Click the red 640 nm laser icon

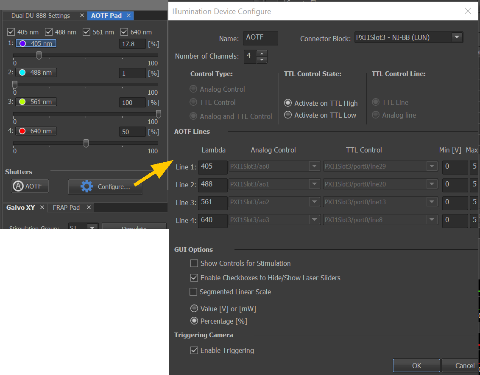[22, 131]
